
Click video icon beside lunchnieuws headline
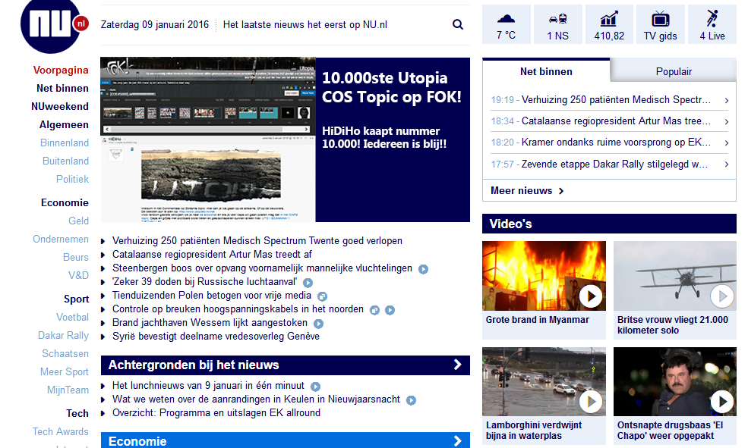[x=315, y=387]
